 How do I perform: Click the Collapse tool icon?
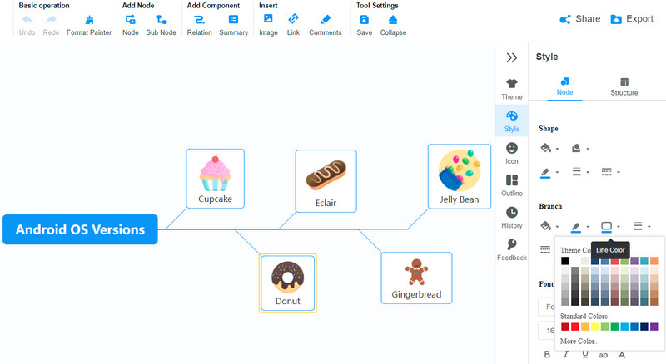pos(393,19)
